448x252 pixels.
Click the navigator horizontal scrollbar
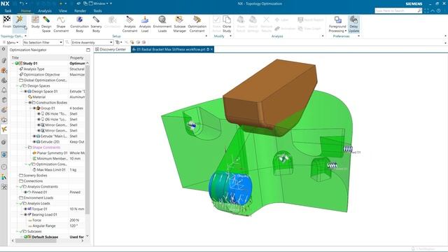36,241
